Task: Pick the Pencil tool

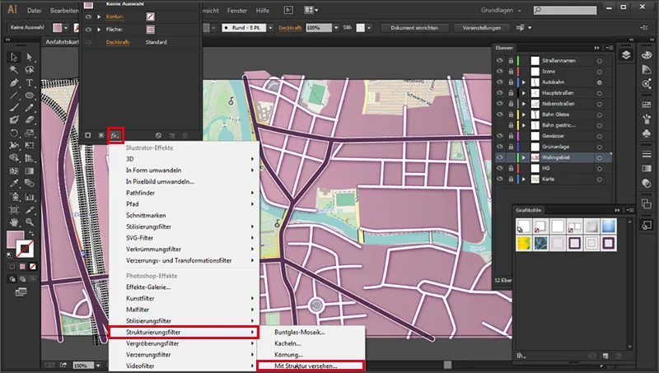Action: (30, 108)
